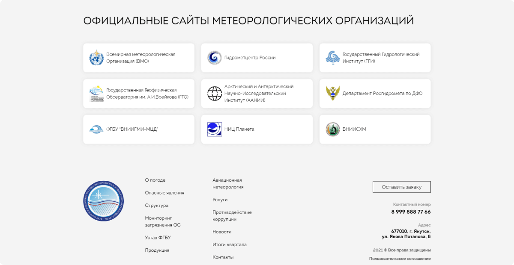Click the globe icon of ААНИИ card
514x265 pixels.
point(215,94)
